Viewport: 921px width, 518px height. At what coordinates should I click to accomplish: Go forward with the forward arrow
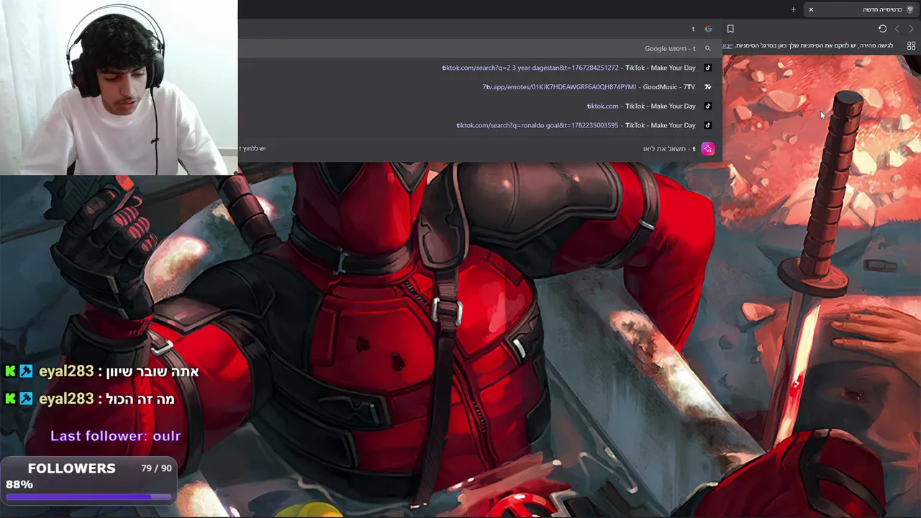(x=912, y=29)
